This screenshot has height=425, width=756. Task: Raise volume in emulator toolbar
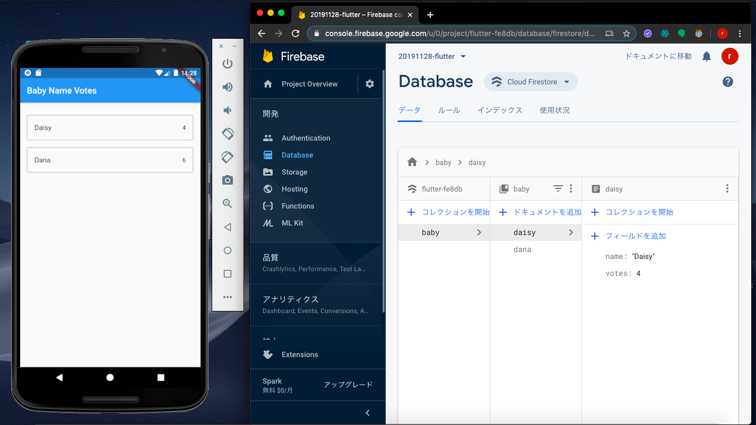pyautogui.click(x=228, y=87)
